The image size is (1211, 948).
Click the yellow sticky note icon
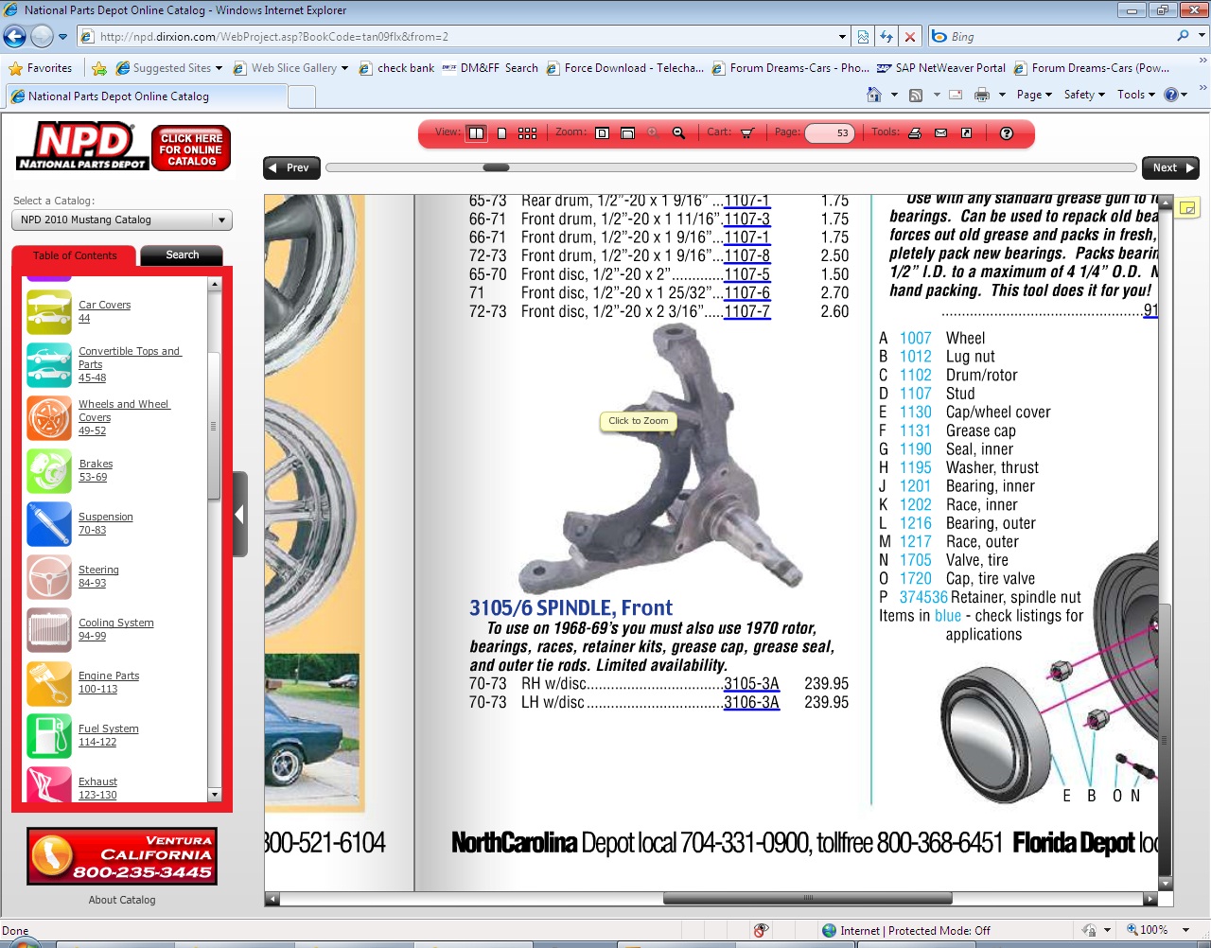1188,208
